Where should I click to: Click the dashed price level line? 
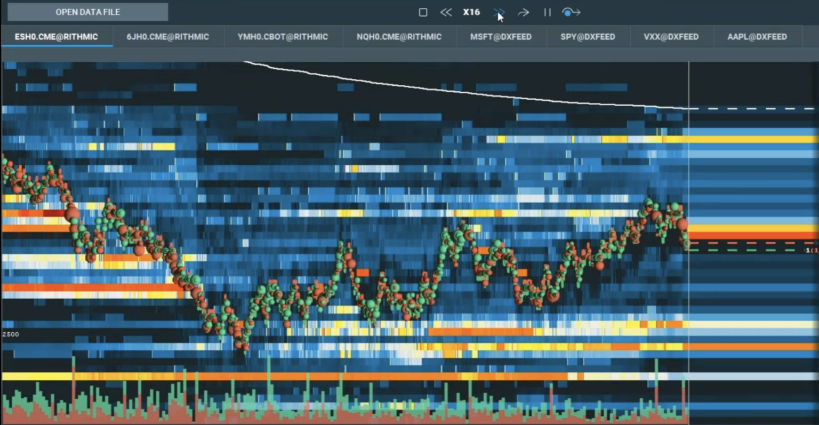coord(746,108)
